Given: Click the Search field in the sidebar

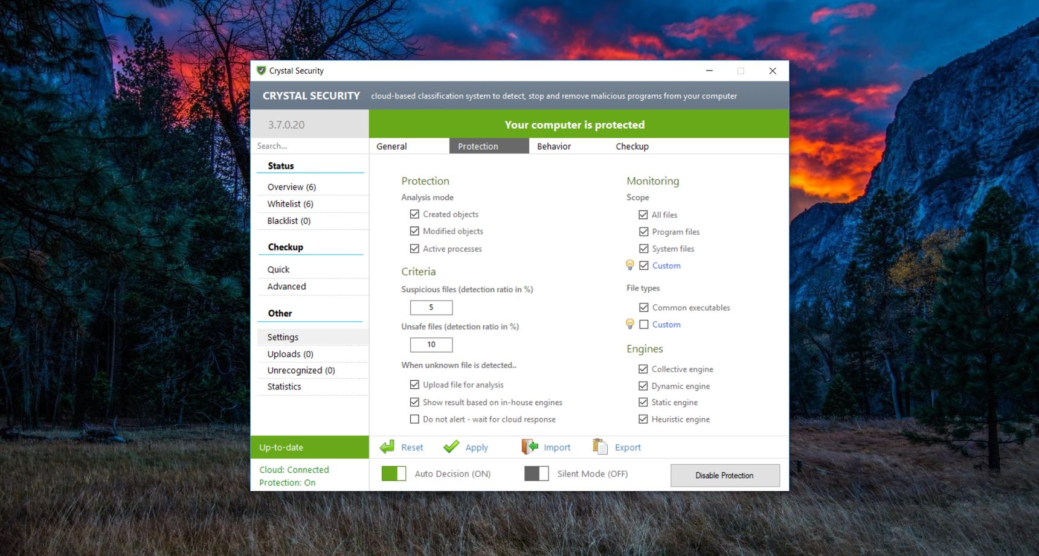Looking at the screenshot, I should (x=310, y=146).
